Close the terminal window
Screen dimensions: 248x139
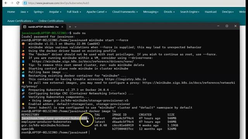[x=235, y=26]
